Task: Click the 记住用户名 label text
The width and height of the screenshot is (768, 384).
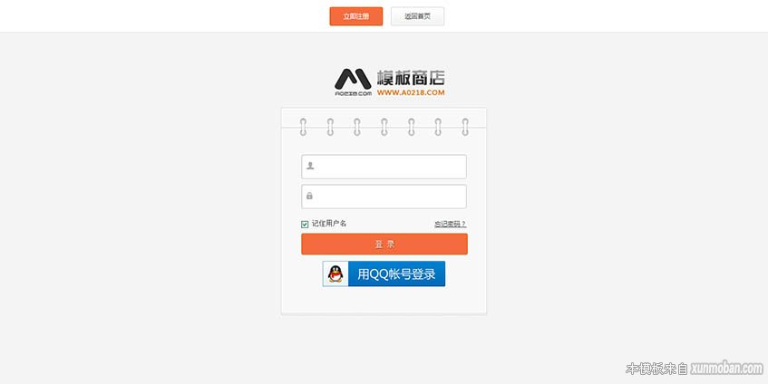Action: (329, 224)
